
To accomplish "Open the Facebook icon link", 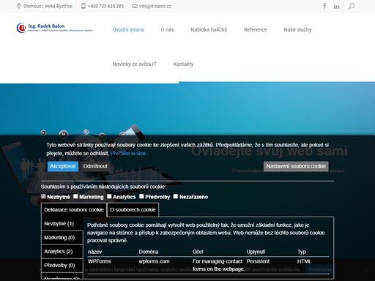I will tap(324, 6).
